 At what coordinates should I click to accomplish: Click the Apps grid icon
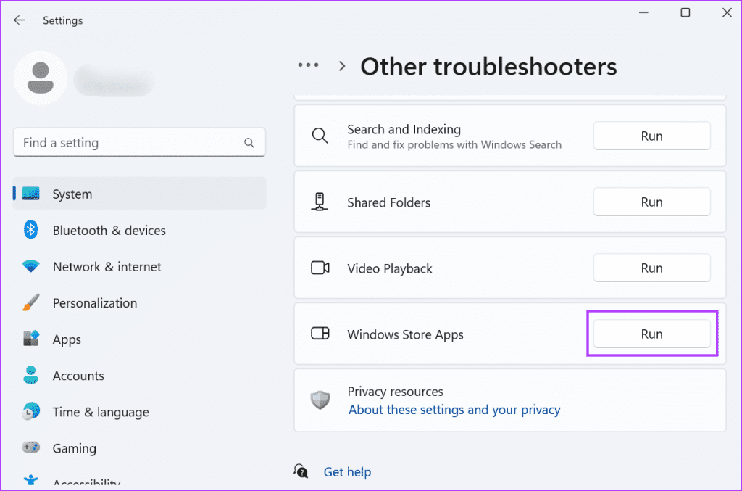click(x=31, y=339)
